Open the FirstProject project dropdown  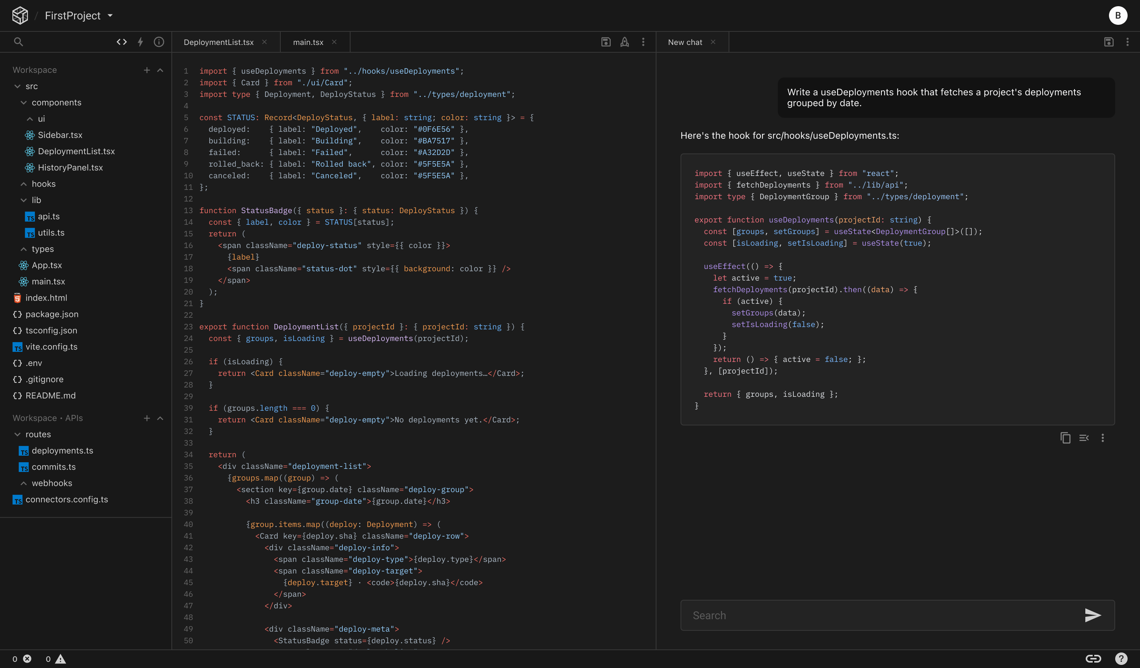79,15
